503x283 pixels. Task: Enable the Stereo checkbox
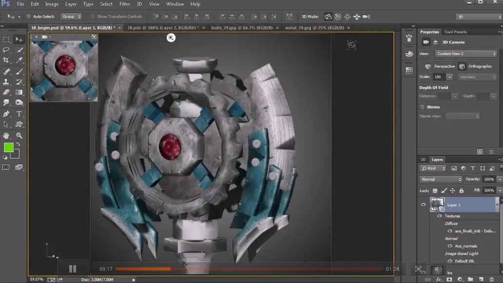tap(422, 107)
